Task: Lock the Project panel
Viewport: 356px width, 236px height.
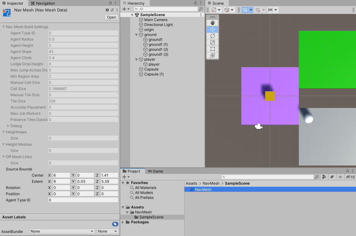Action: (347, 171)
